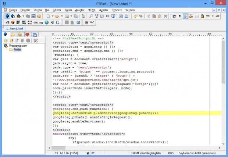Image resolution: width=228 pixels, height=157 pixels.
Task: Toggle word wrap icon in toolbar
Action: (174, 16)
